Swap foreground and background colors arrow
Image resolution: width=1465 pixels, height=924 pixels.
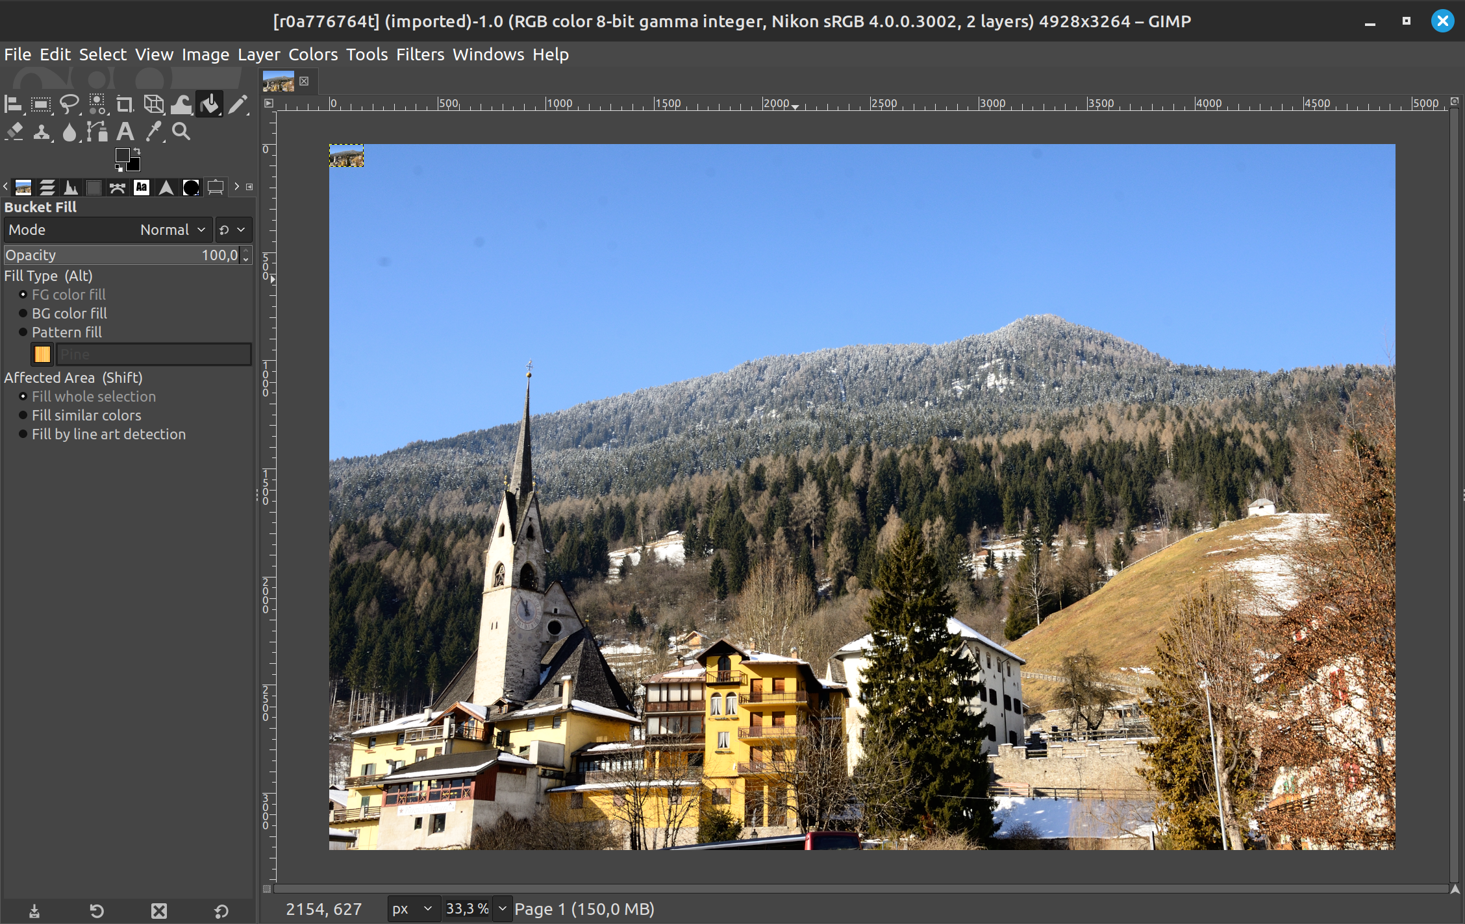(137, 152)
